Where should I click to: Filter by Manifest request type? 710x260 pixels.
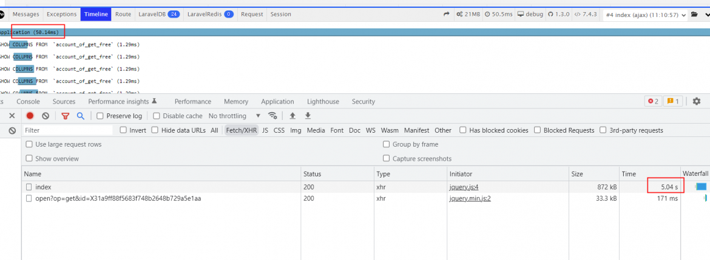tap(416, 130)
